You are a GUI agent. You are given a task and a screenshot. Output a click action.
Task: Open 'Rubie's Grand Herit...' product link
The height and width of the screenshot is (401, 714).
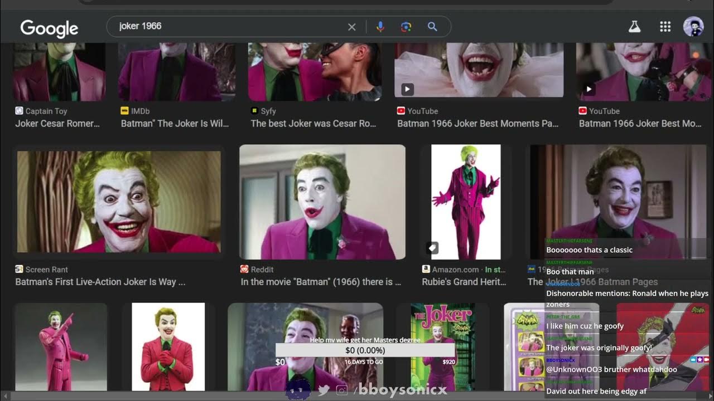[x=464, y=282]
